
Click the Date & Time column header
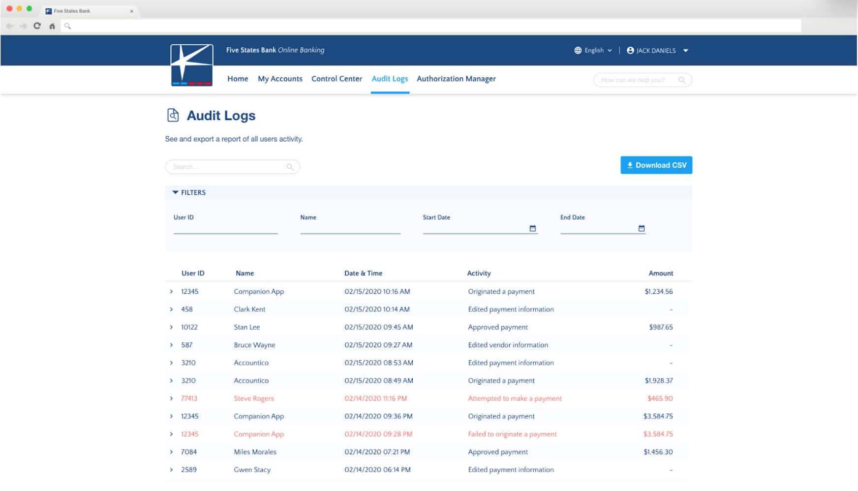[x=363, y=274]
